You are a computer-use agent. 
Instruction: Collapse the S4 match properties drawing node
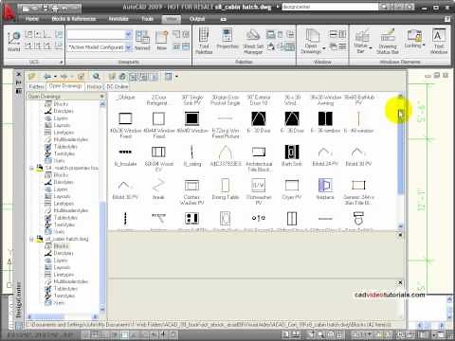tap(31, 168)
